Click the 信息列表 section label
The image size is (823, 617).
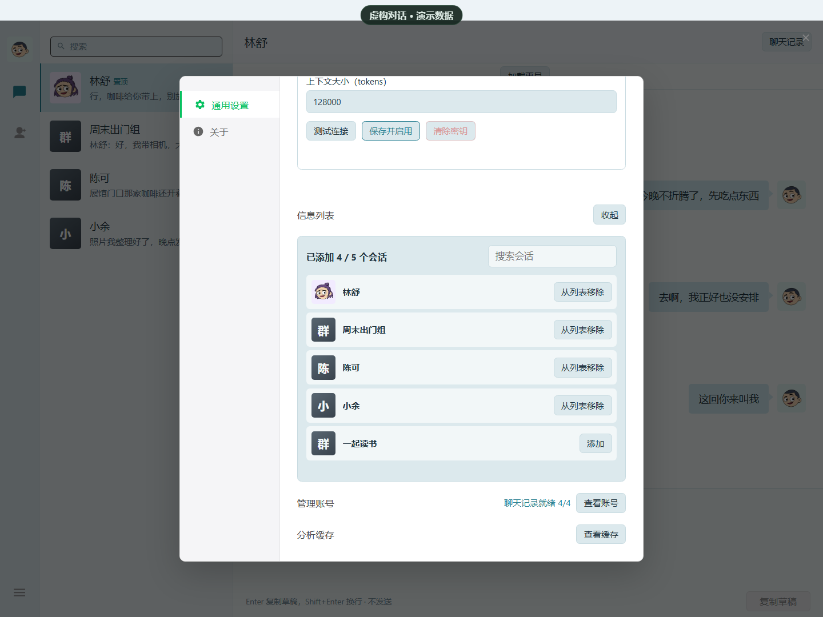315,215
